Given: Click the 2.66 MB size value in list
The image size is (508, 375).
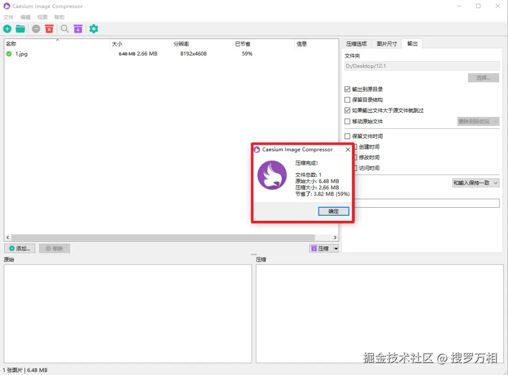Looking at the screenshot, I should (x=147, y=54).
